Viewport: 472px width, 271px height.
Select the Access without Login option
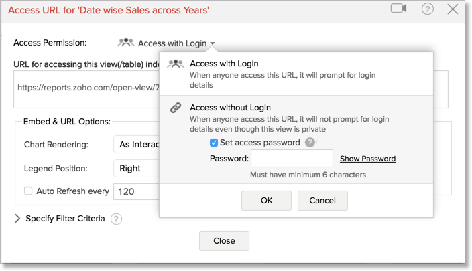point(230,107)
